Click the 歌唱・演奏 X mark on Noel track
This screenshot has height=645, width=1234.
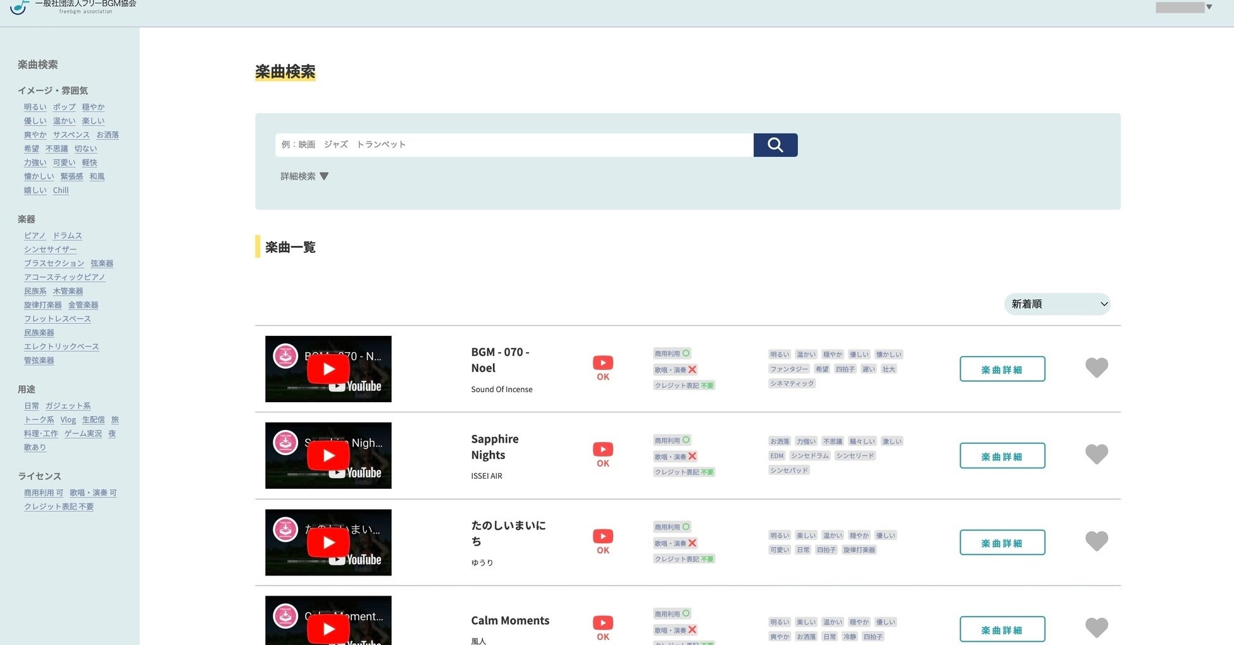(x=692, y=369)
